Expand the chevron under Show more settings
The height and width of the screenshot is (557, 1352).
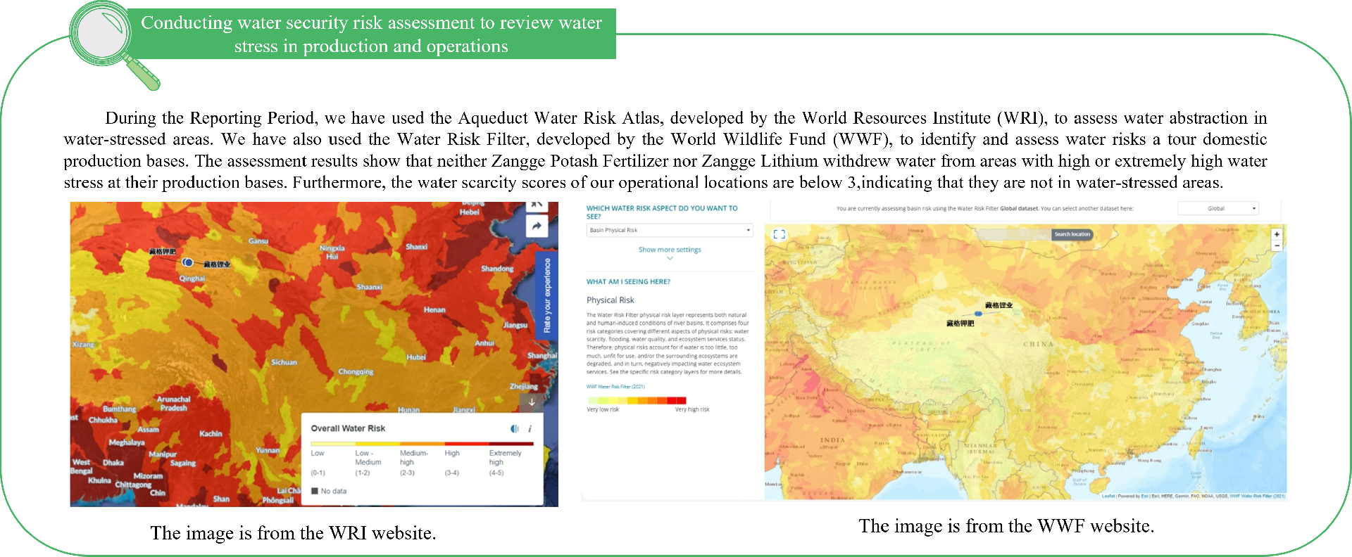click(x=670, y=258)
